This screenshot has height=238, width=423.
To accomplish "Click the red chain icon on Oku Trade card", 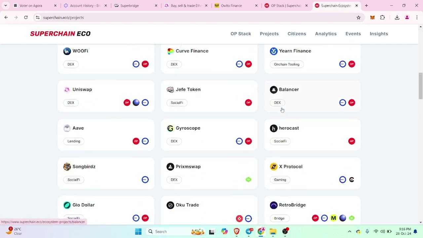I will coord(239,218).
